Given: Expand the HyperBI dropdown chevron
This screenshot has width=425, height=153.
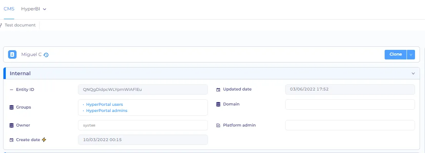Looking at the screenshot, I should click(45, 9).
